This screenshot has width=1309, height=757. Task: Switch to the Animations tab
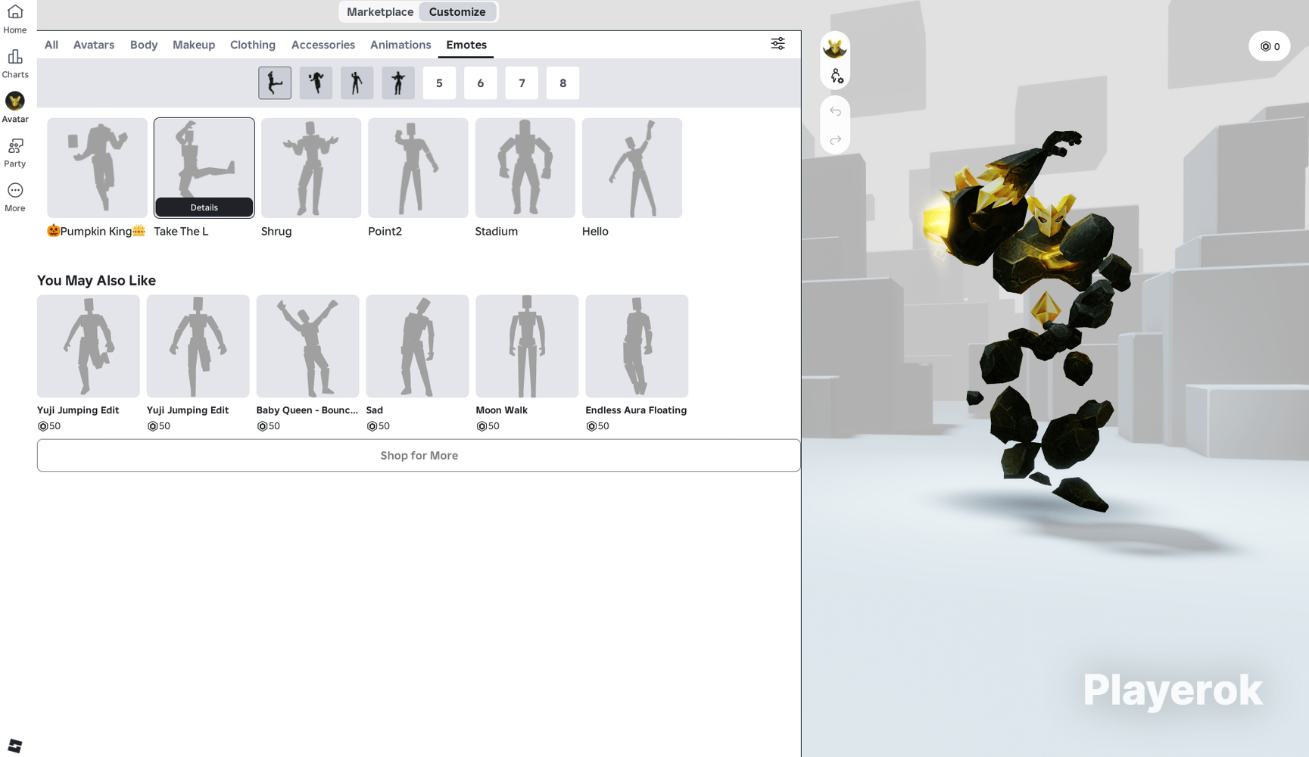tap(400, 45)
